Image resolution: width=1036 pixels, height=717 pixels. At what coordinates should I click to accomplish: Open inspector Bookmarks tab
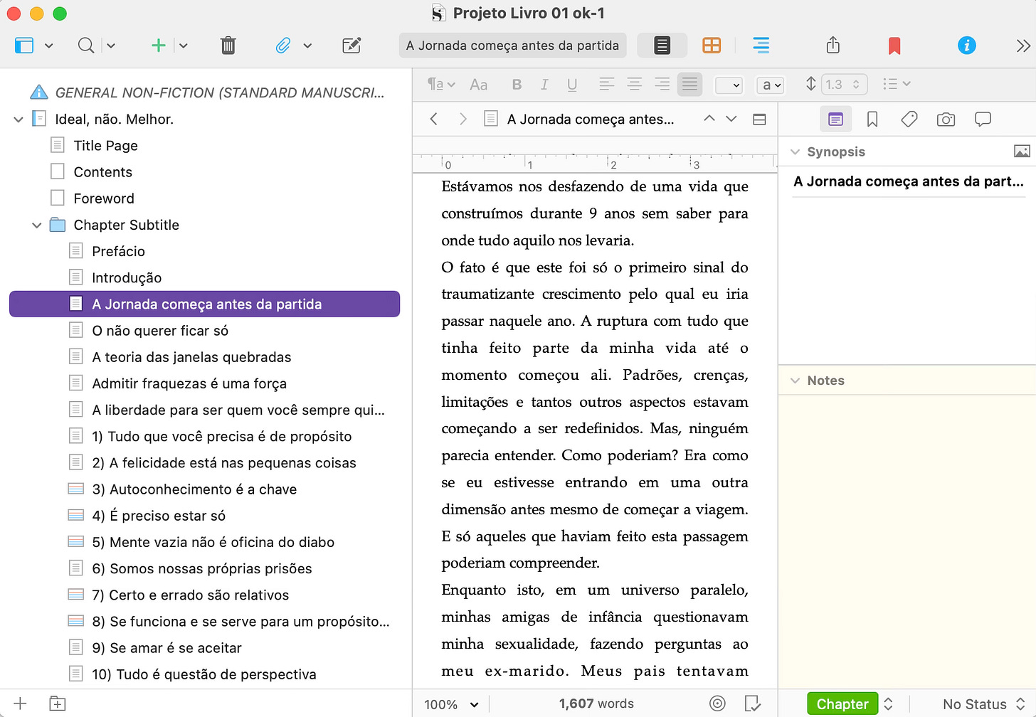click(872, 119)
